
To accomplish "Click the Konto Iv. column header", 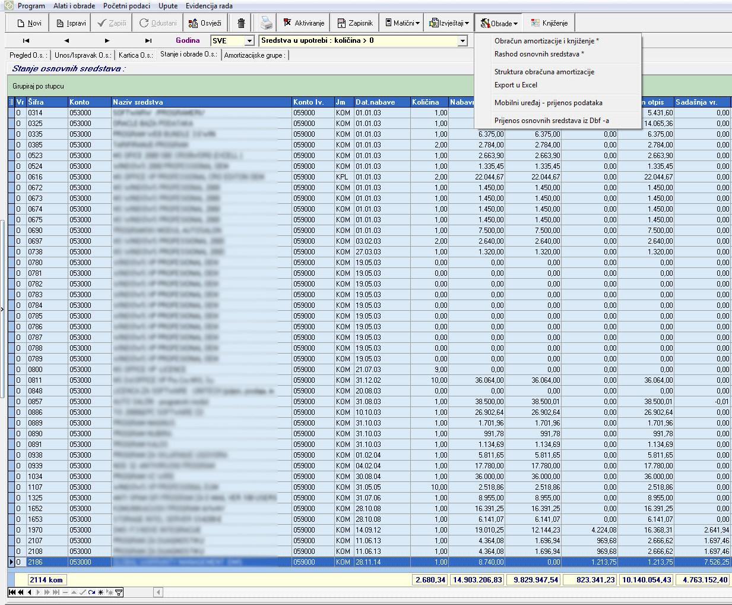I will tap(313, 102).
